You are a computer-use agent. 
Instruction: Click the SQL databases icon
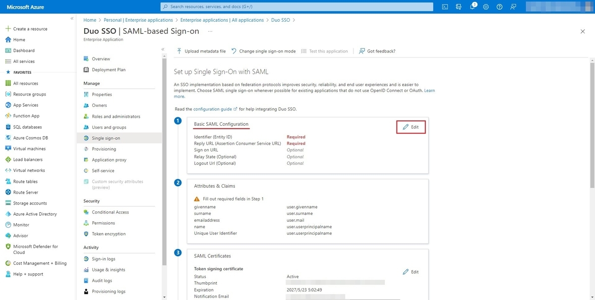coord(8,127)
